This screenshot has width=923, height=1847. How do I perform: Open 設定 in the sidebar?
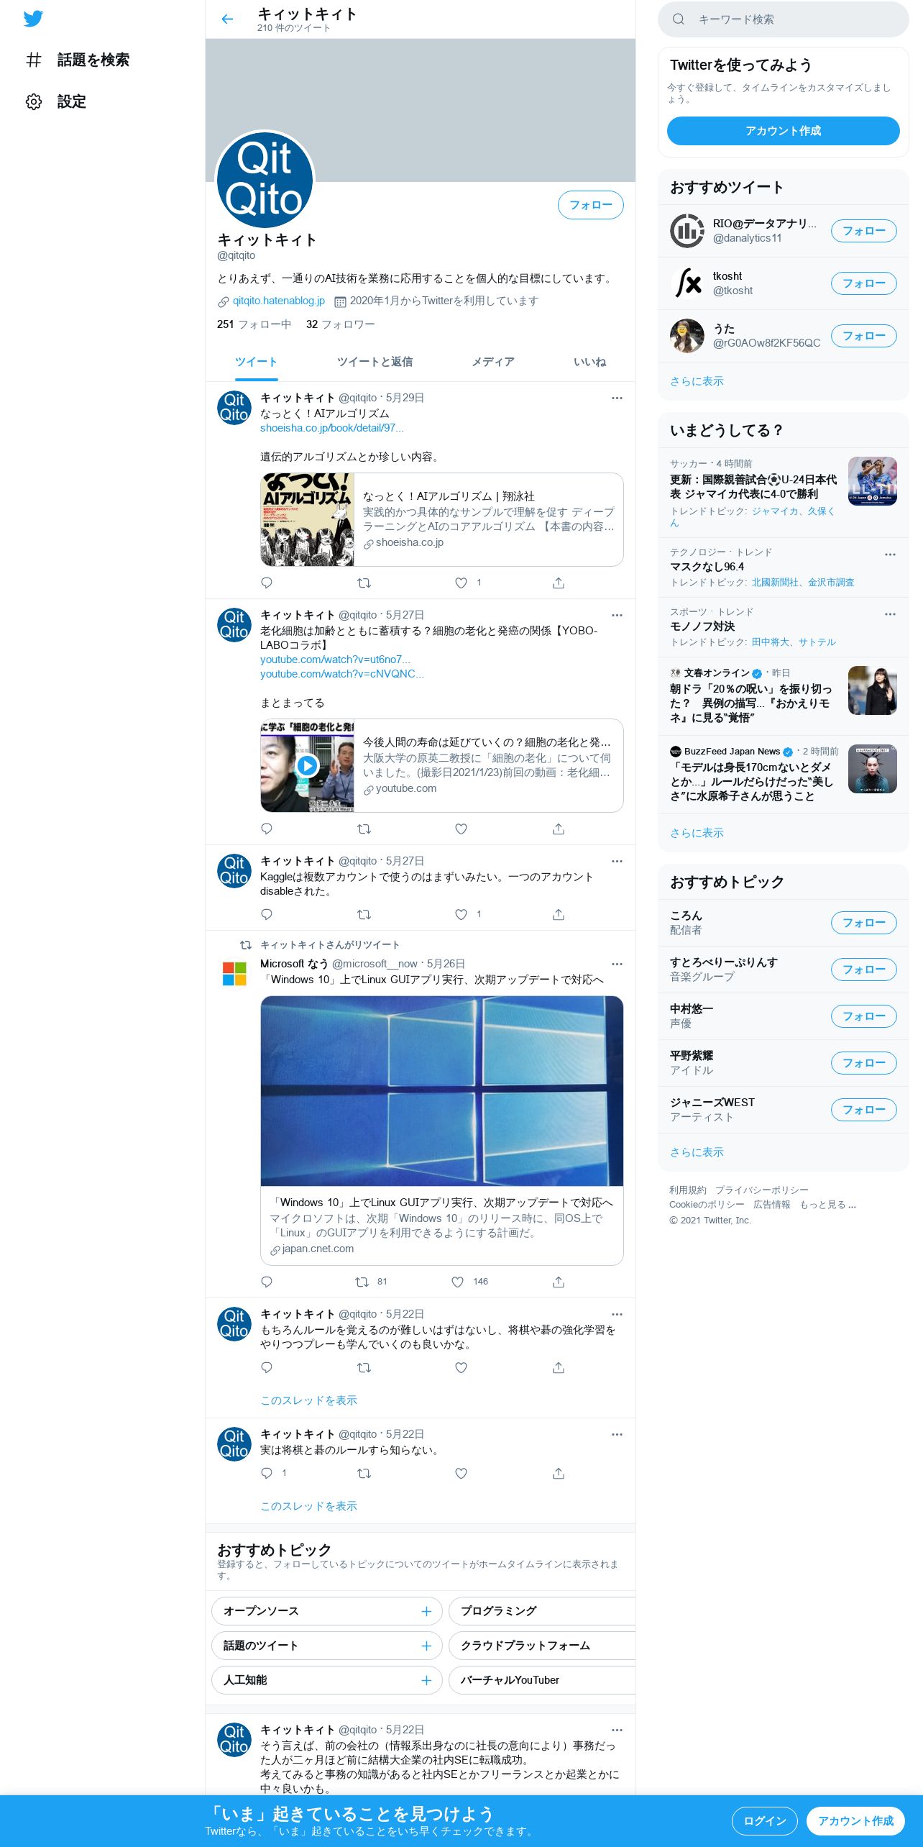click(x=56, y=101)
